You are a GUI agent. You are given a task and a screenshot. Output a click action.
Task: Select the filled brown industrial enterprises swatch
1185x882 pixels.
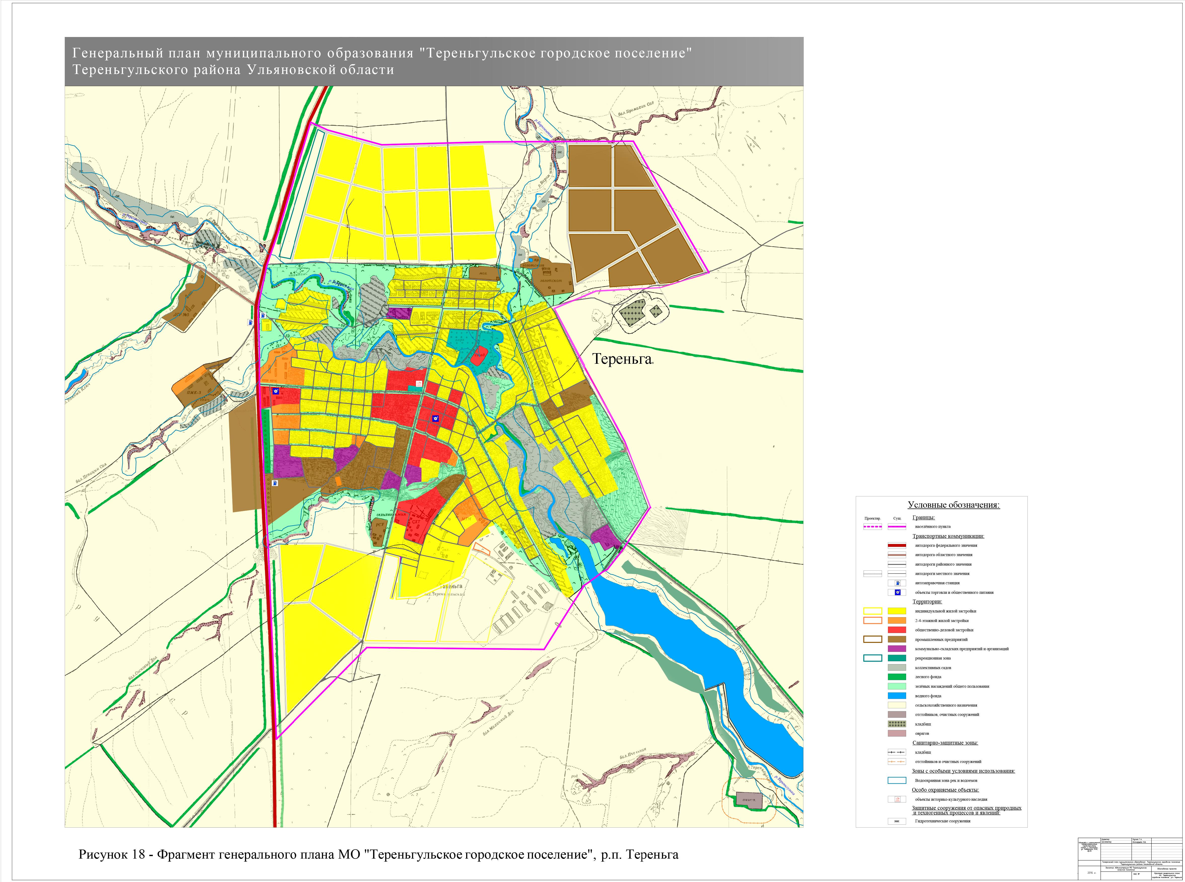click(x=897, y=639)
